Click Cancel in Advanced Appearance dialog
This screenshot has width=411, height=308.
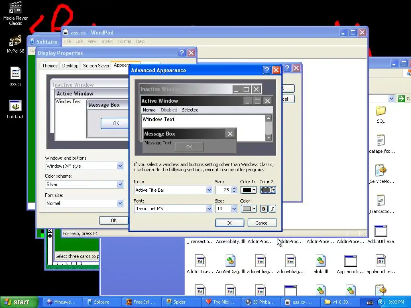point(262,223)
